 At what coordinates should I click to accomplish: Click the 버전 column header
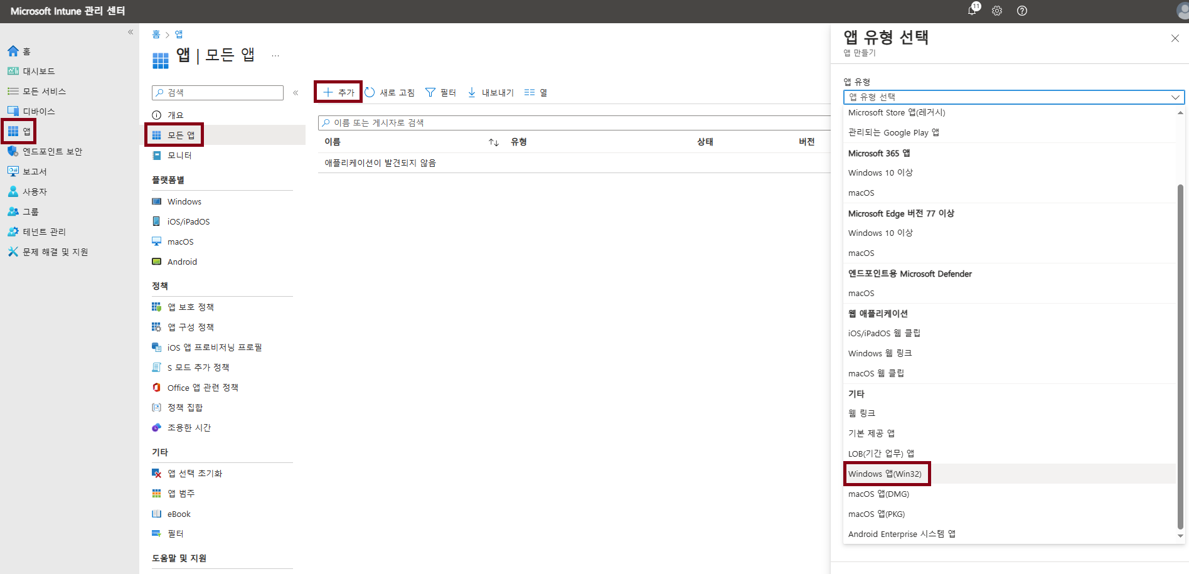click(807, 142)
